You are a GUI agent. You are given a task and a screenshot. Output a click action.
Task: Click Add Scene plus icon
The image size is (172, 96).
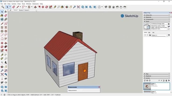point(147,81)
